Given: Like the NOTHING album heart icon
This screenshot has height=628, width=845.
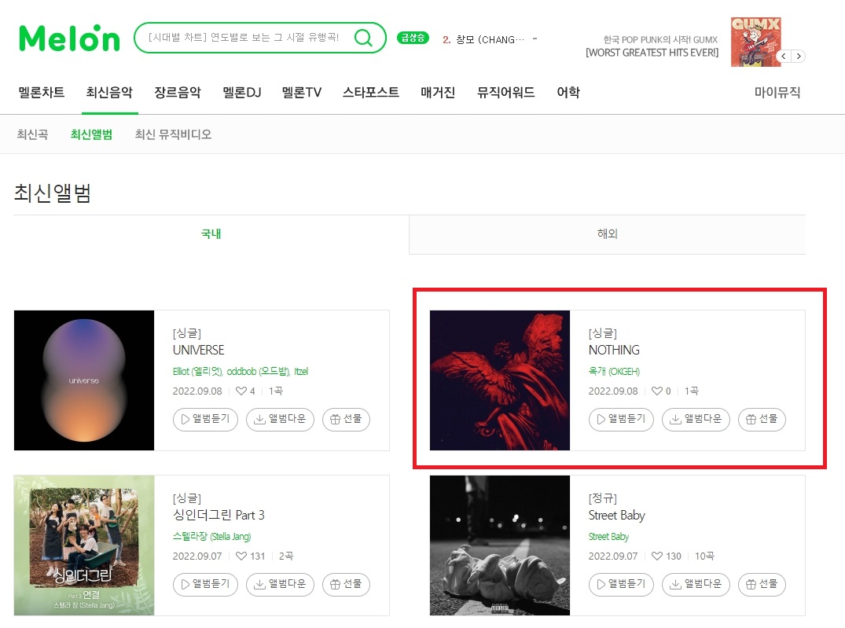Looking at the screenshot, I should [657, 391].
